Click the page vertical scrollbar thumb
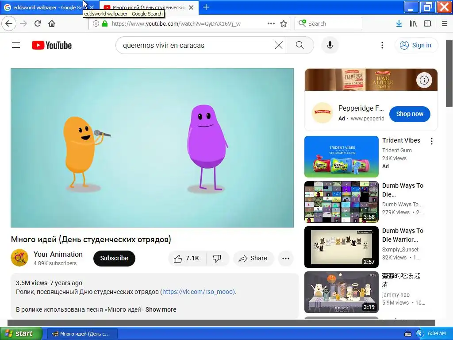 (449, 74)
